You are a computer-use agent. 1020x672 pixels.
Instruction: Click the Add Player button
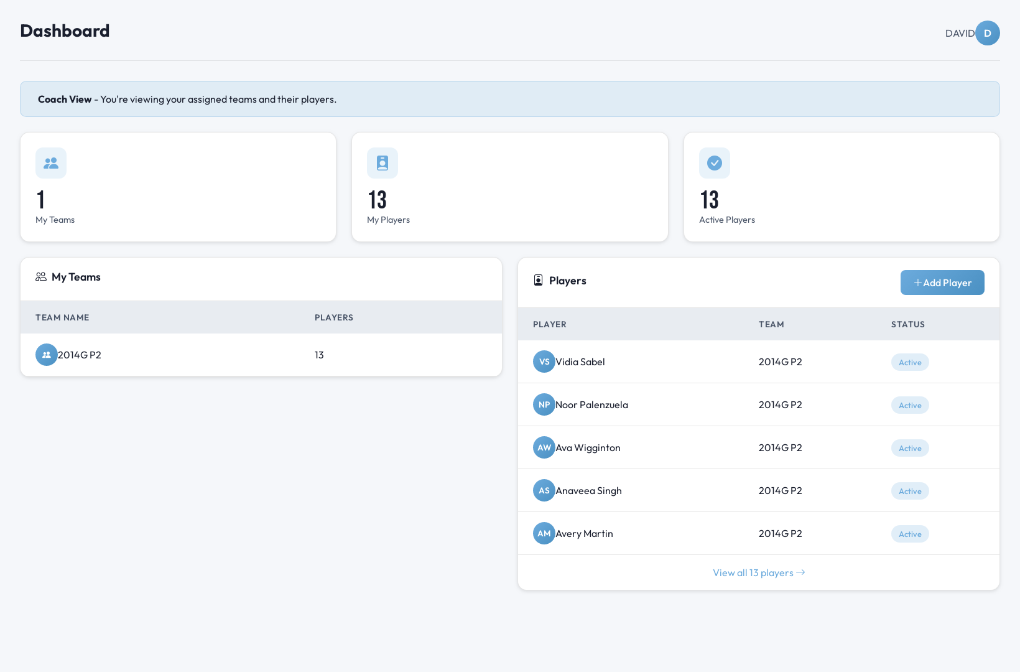tap(942, 282)
